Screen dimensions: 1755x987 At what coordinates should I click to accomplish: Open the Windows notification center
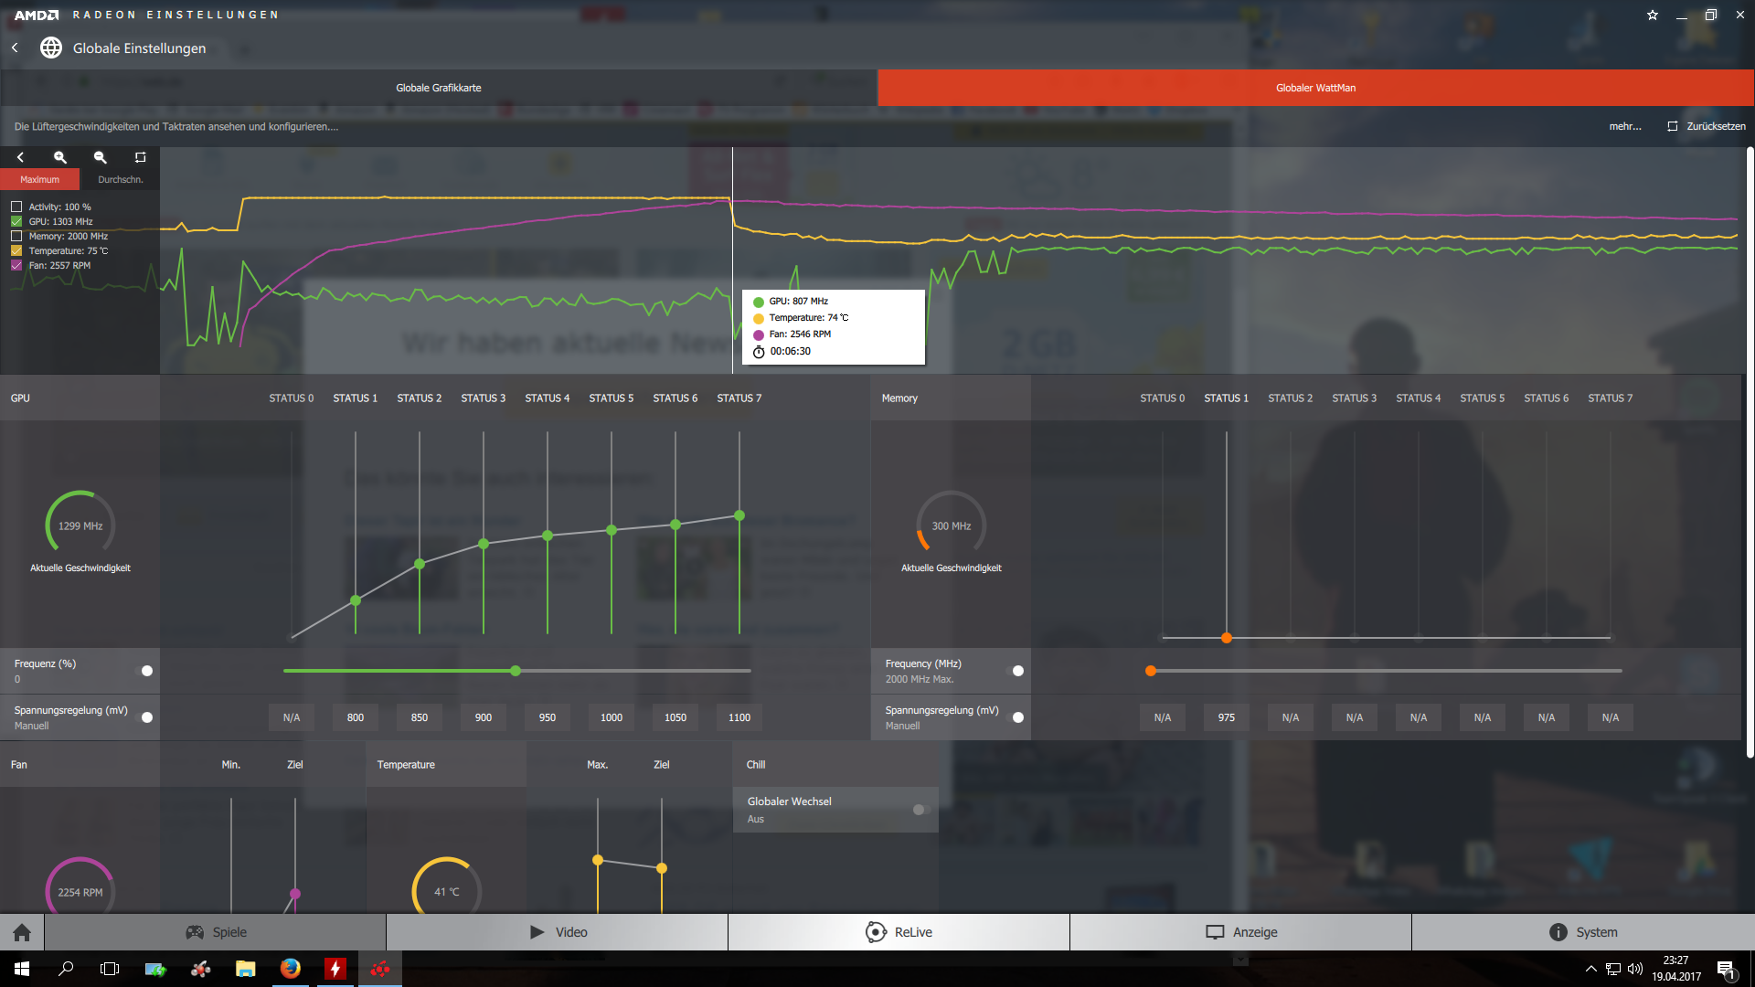pos(1726,969)
